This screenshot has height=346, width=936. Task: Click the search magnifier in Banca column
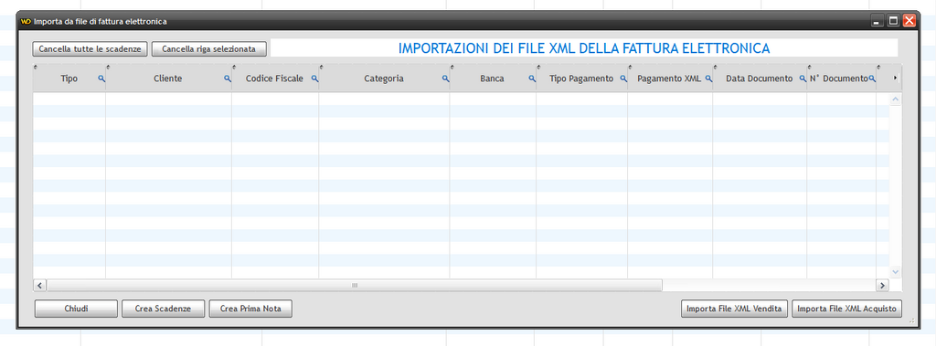coord(532,79)
